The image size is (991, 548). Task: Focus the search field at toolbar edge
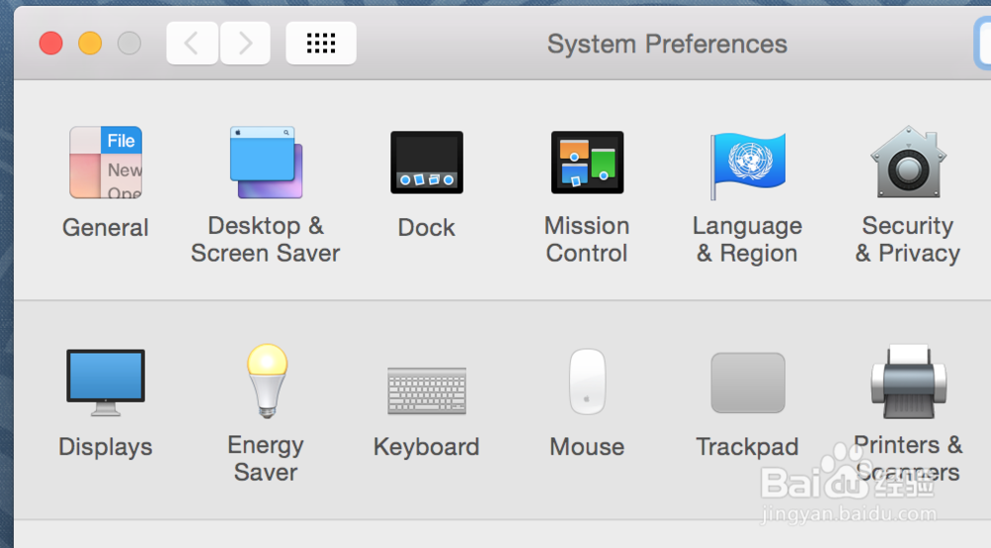tap(982, 44)
